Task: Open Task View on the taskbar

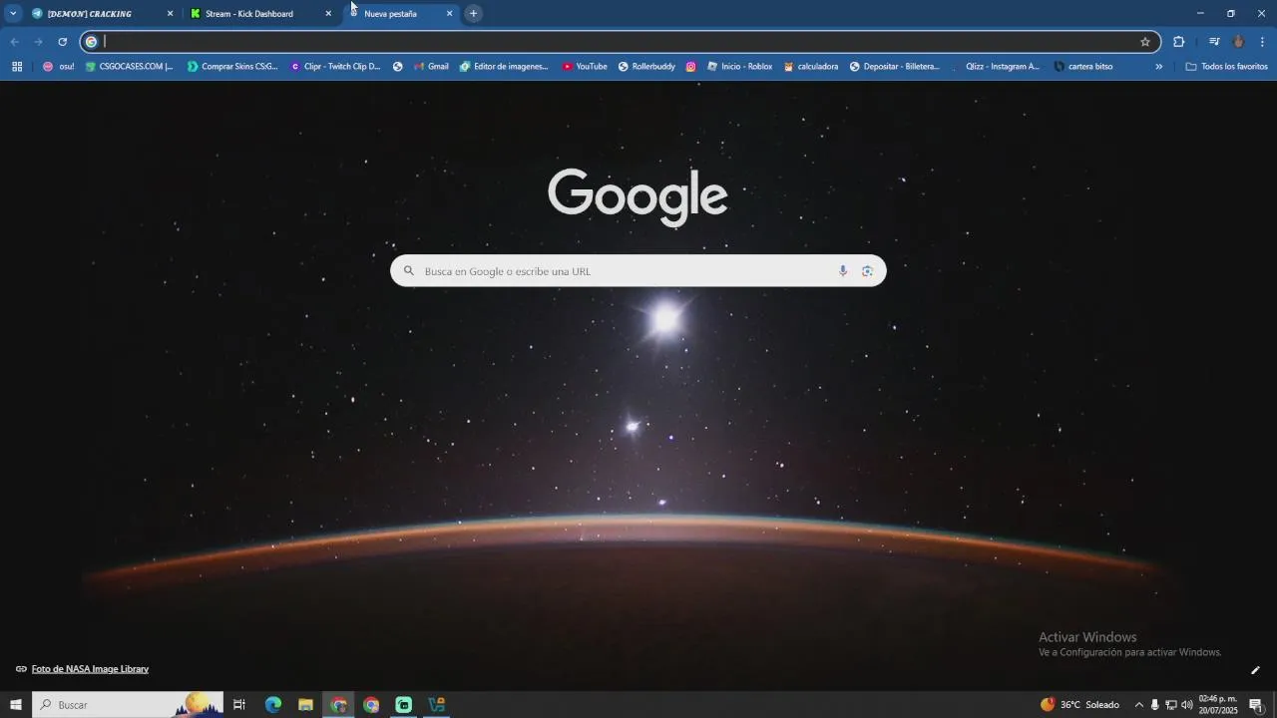Action: 239,705
